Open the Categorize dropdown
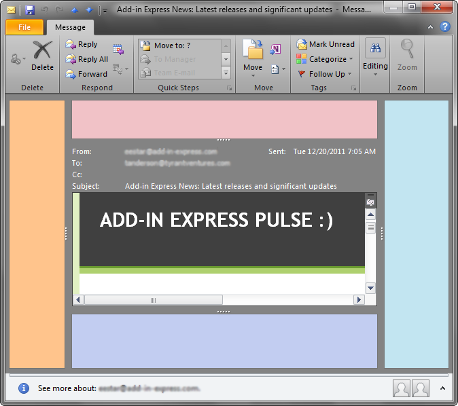The image size is (458, 406). [x=325, y=59]
